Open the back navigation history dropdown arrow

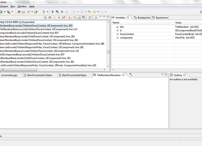[x=98, y=12]
